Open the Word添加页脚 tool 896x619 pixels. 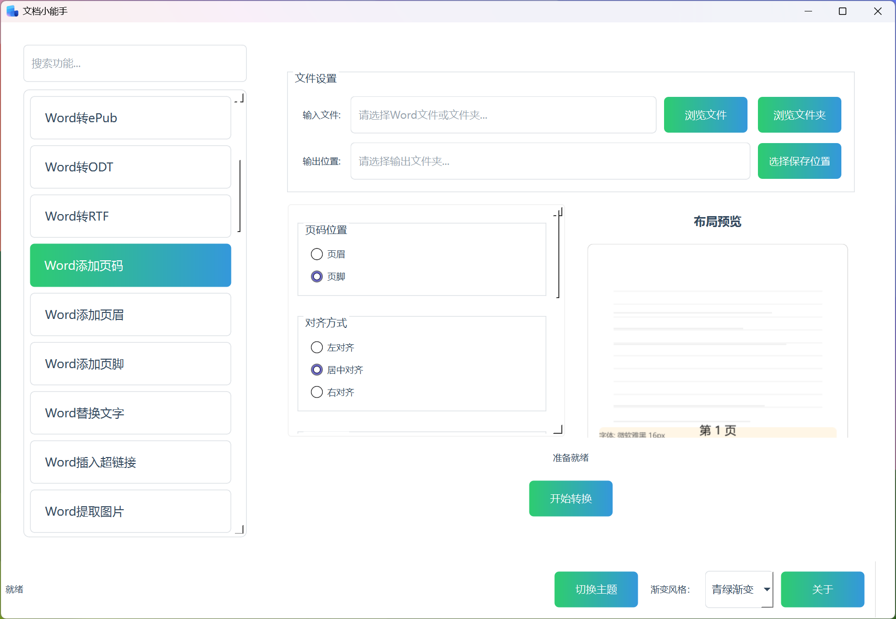pos(130,364)
